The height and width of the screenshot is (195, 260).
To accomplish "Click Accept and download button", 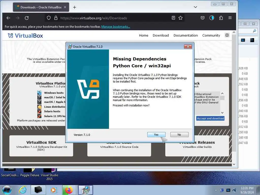I will point(210,118).
